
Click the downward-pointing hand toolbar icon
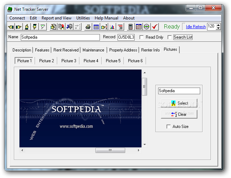35,27
